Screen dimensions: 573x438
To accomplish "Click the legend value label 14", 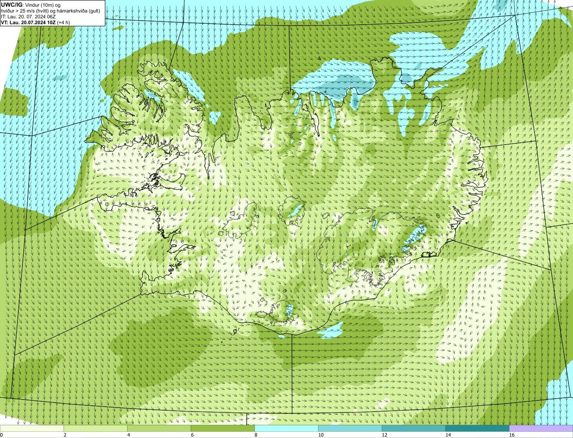I will click(x=448, y=435).
